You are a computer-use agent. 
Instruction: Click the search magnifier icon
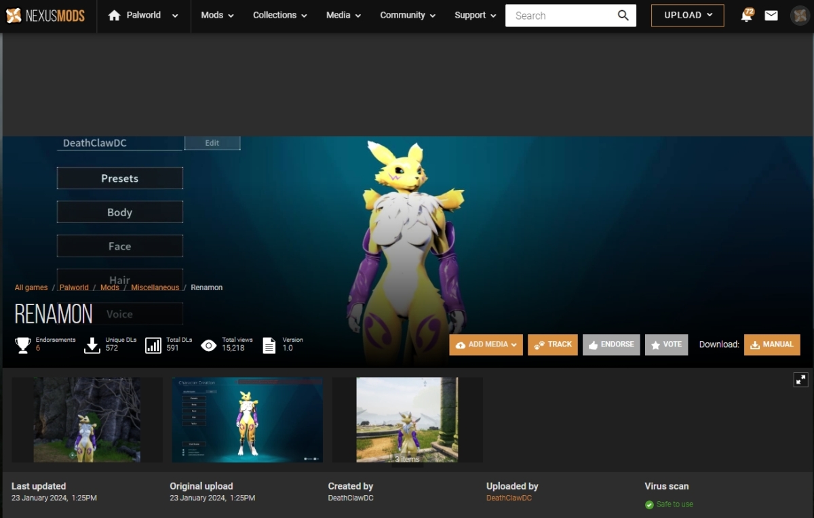[x=623, y=16]
